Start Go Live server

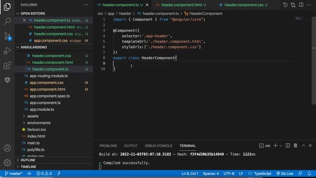point(284,174)
